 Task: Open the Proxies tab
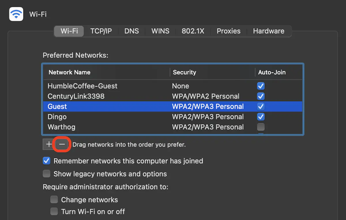pyautogui.click(x=229, y=31)
